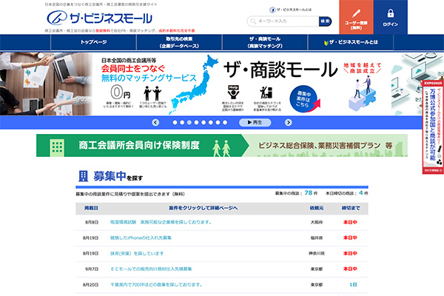Click the ザ・ビジネスモール site logo

[x=99, y=18]
